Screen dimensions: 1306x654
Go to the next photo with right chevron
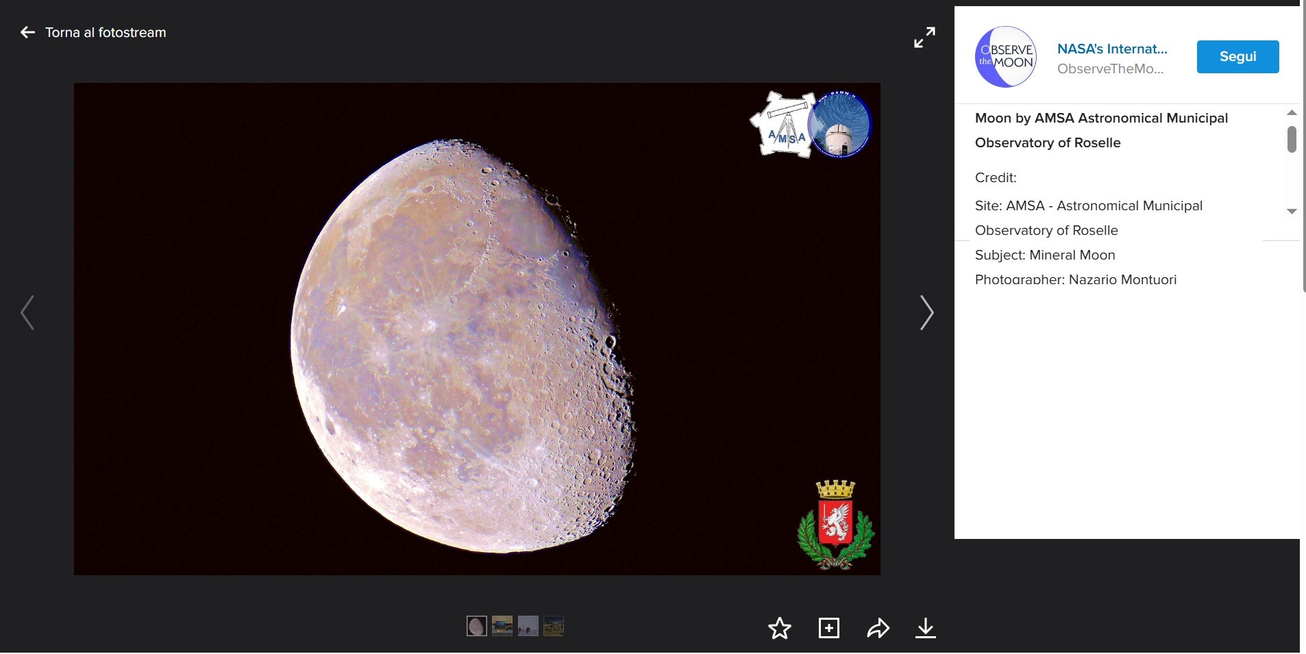(x=926, y=313)
